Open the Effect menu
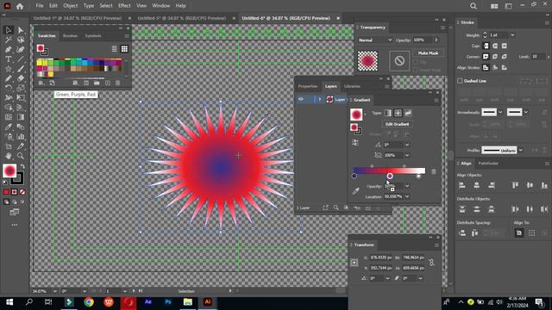This screenshot has height=310, width=552. pyautogui.click(x=124, y=6)
